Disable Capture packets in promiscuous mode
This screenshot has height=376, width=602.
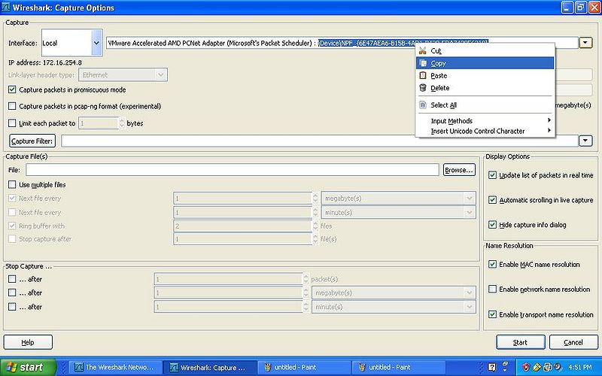click(12, 89)
